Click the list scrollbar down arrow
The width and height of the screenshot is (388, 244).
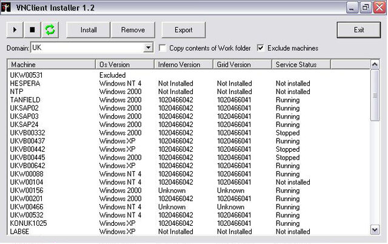(x=375, y=229)
